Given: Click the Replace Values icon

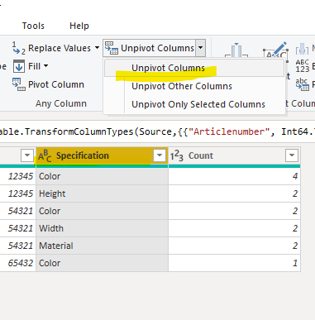Looking at the screenshot, I should [19, 48].
